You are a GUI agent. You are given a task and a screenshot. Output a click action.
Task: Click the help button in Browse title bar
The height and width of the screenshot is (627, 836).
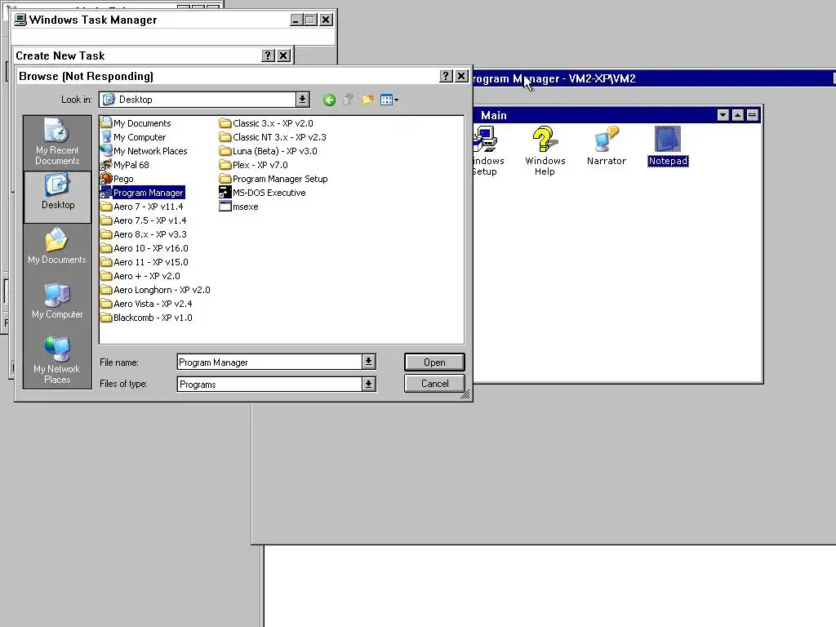(446, 76)
